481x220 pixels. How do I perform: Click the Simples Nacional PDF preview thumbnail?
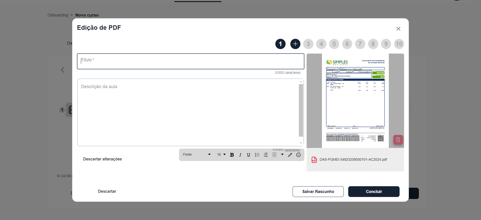coord(355,101)
